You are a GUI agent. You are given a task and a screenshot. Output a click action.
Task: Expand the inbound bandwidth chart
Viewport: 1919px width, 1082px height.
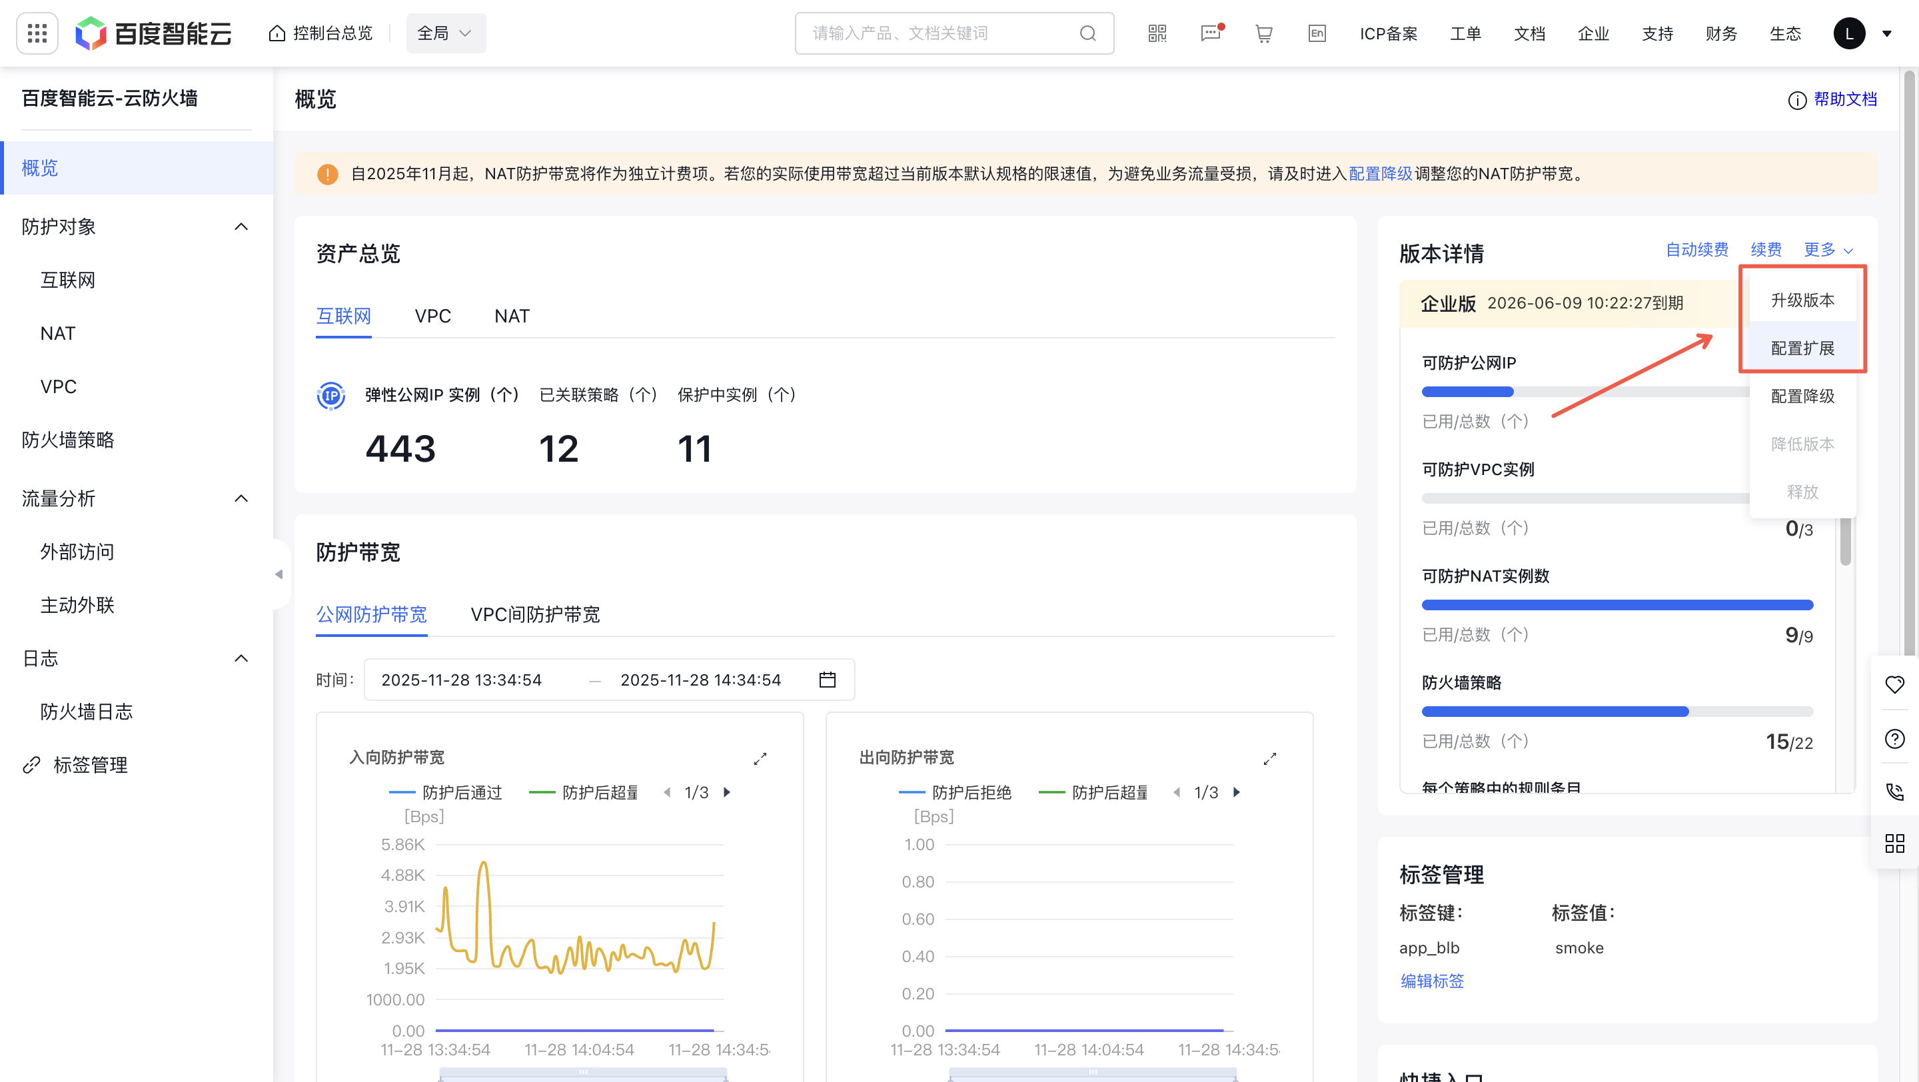[x=760, y=759]
